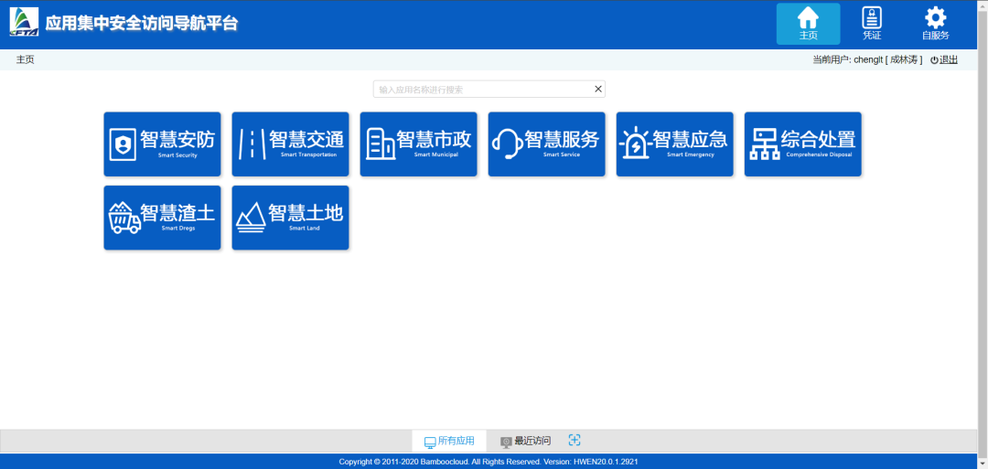The width and height of the screenshot is (988, 469).
Task: Open the 智慧渣土 Smart Dregs tile
Action: 162,218
